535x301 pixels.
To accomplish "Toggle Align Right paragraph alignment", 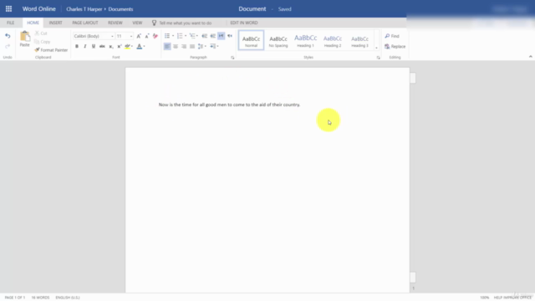I will [x=184, y=47].
